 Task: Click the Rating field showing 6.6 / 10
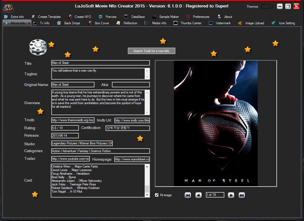pos(65,128)
